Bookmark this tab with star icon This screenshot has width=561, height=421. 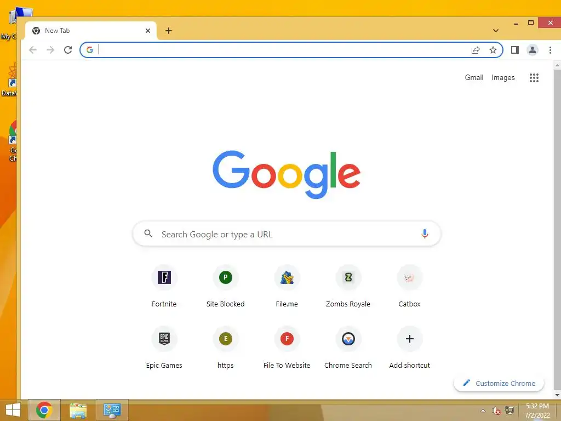[x=493, y=50]
